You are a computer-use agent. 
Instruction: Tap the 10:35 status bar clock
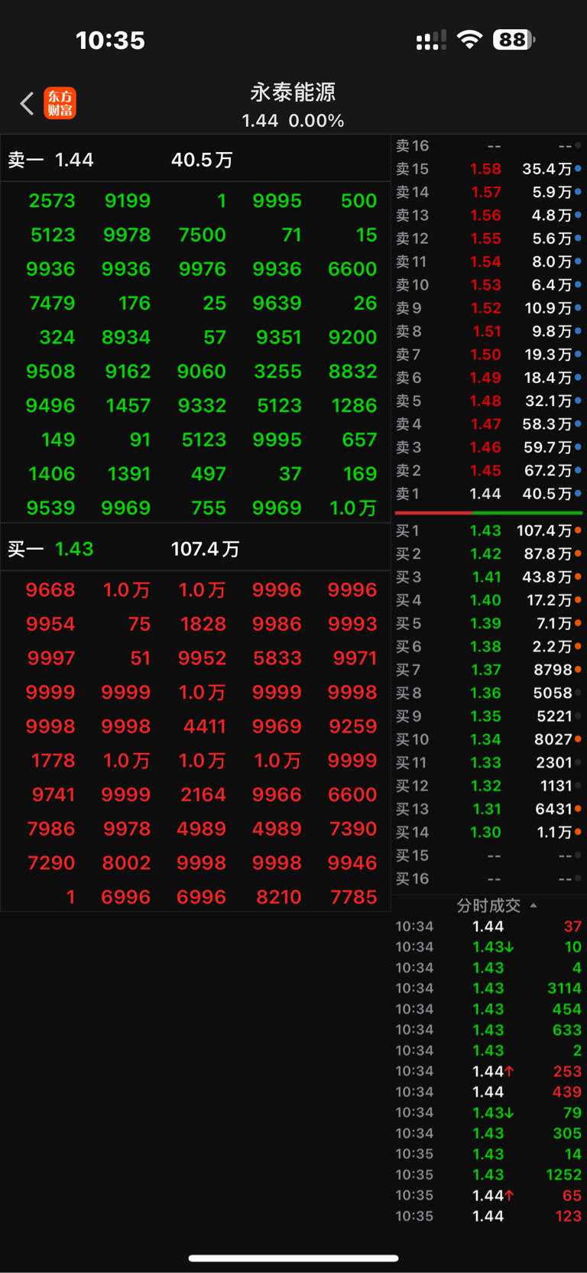[x=110, y=40]
